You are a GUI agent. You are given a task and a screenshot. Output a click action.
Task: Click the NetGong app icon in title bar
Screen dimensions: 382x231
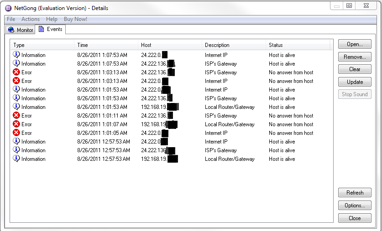pyautogui.click(x=8, y=8)
